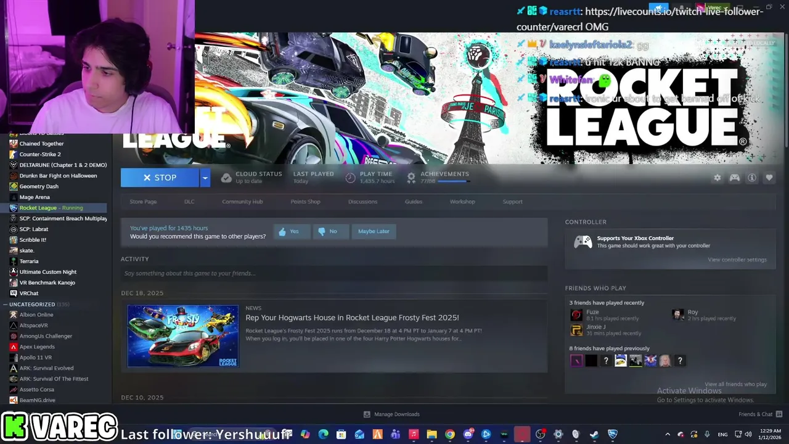The height and width of the screenshot is (444, 789).
Task: Click the Cloud Status icon
Action: coord(226,178)
